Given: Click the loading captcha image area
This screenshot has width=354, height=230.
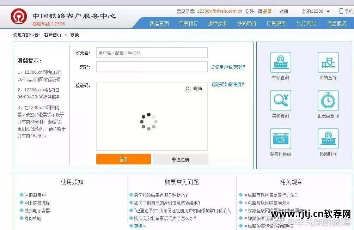Looking at the screenshot, I should (x=152, y=116).
